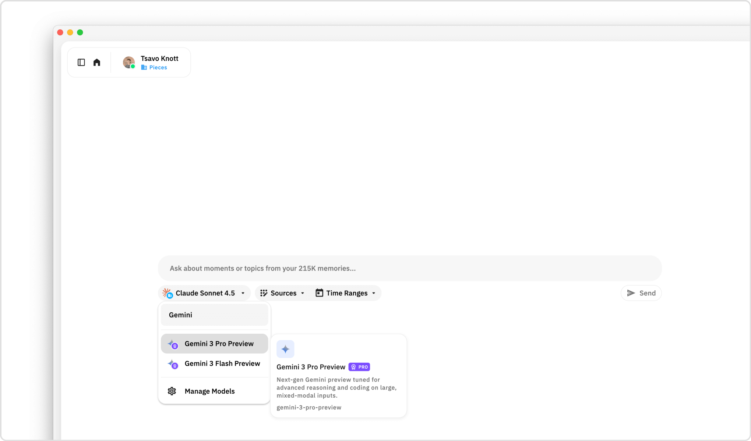Click the Gemini sparkle icon in the preview card

pyautogui.click(x=285, y=349)
